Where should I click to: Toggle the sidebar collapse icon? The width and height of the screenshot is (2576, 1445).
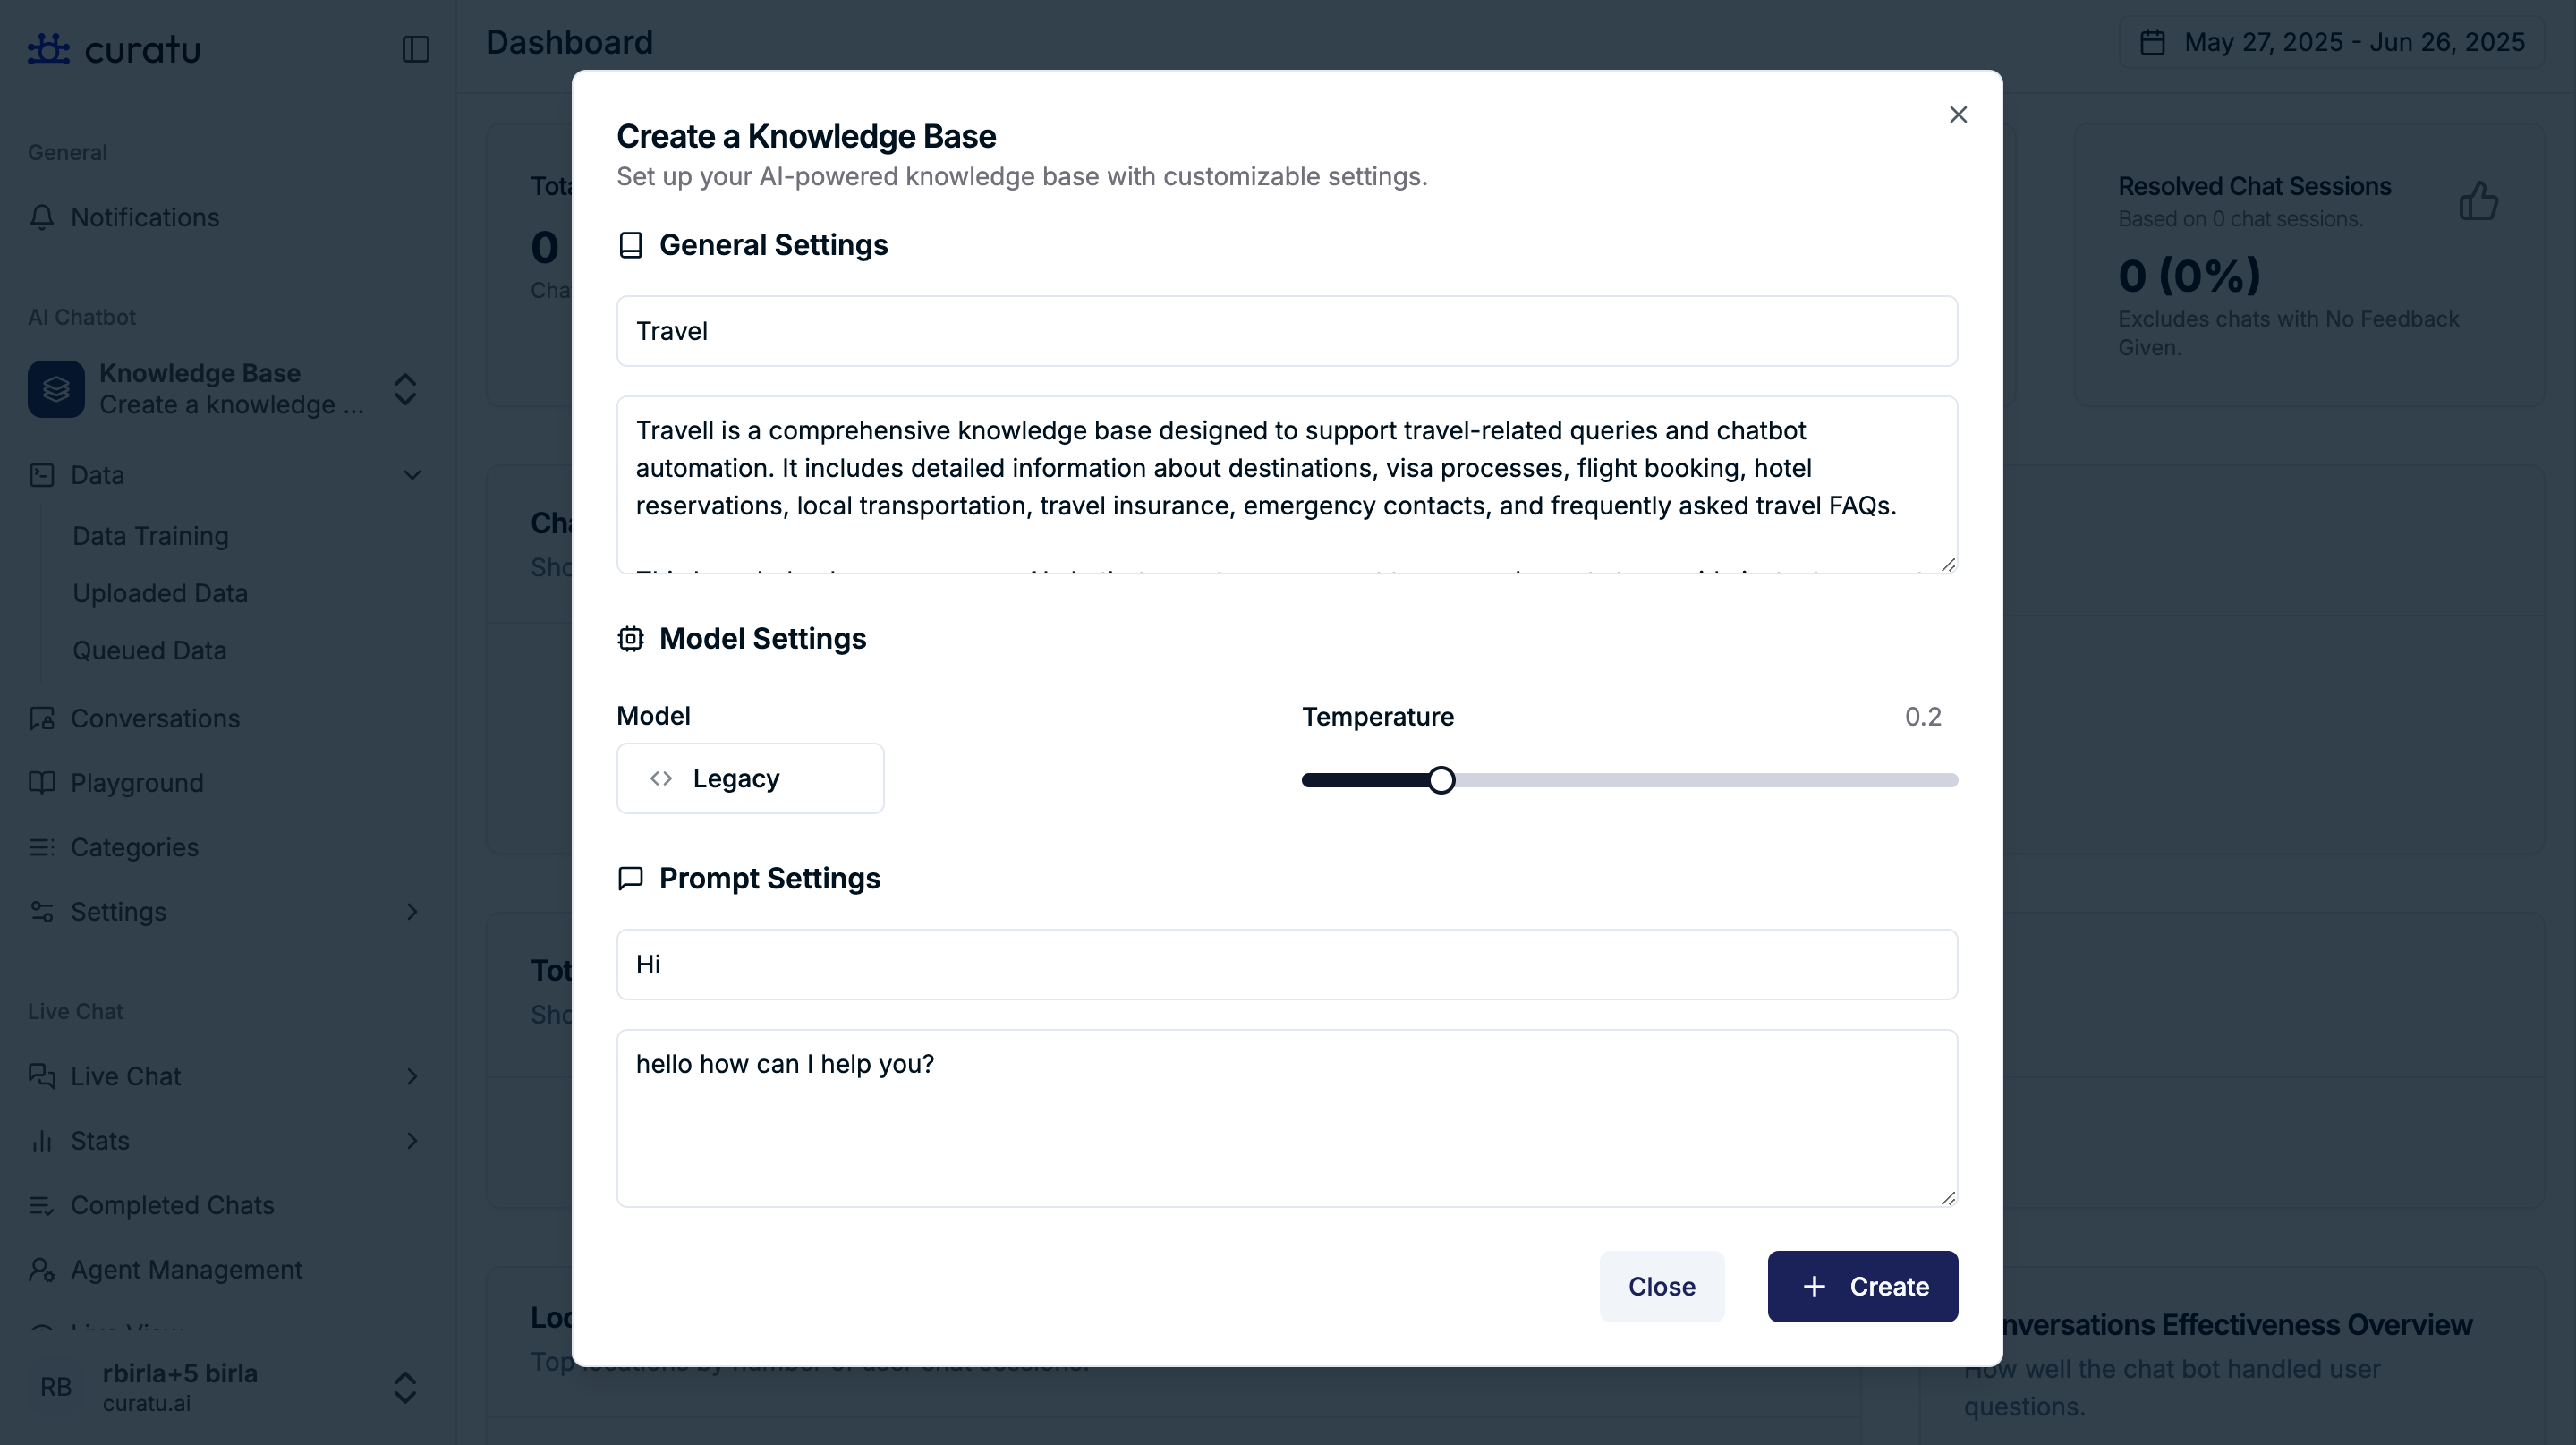click(x=415, y=49)
